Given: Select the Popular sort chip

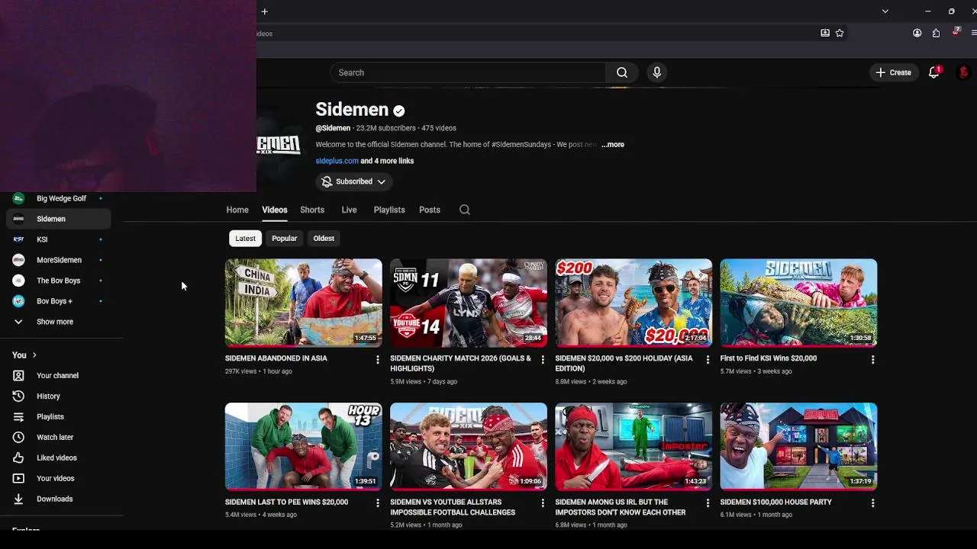Looking at the screenshot, I should [284, 239].
